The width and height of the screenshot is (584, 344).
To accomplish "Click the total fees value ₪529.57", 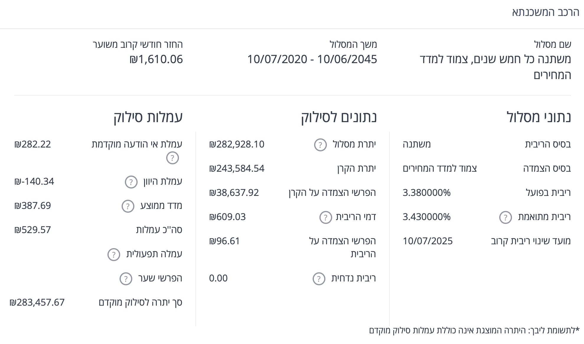I will (33, 230).
